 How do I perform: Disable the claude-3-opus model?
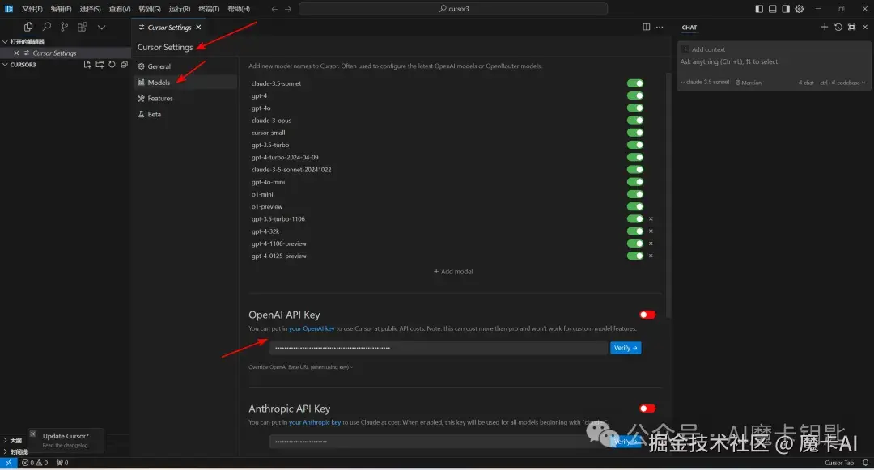pyautogui.click(x=635, y=121)
